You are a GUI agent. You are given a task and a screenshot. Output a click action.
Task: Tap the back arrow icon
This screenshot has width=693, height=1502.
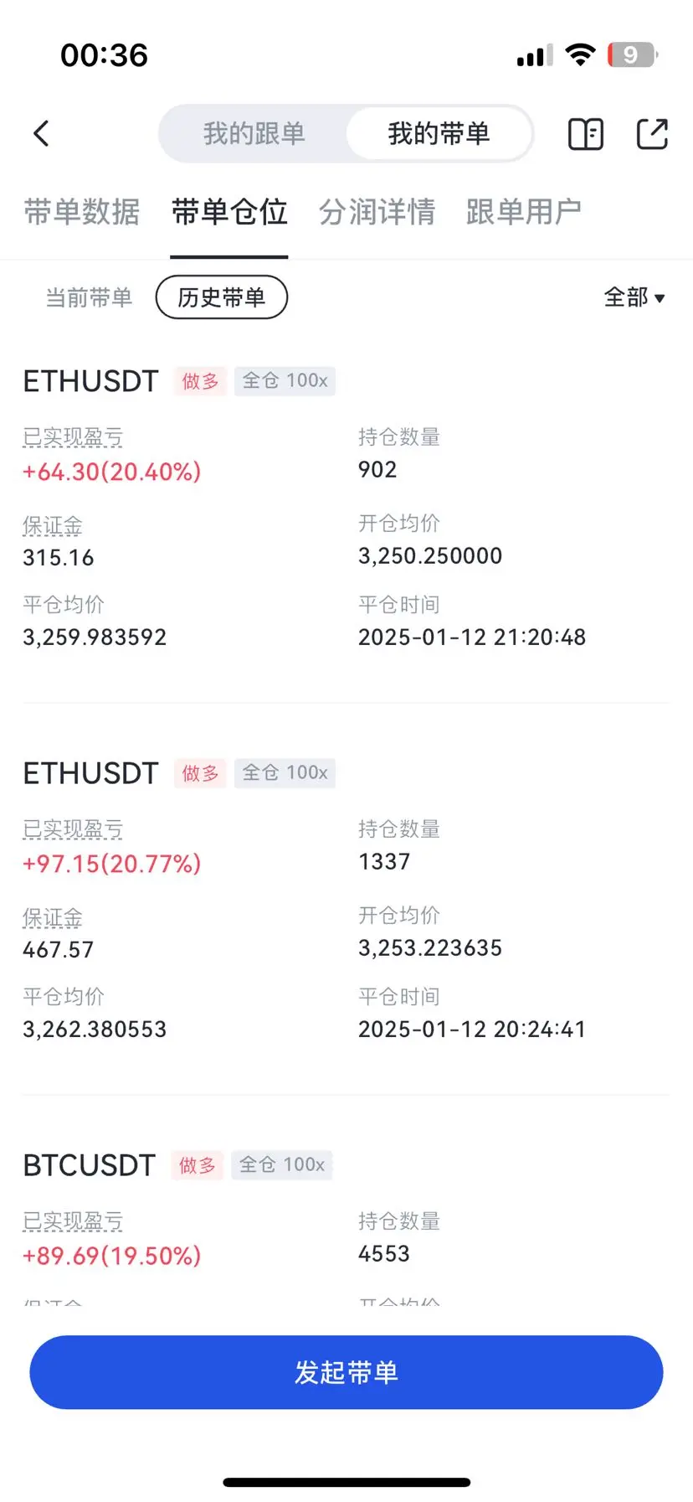pyautogui.click(x=41, y=133)
